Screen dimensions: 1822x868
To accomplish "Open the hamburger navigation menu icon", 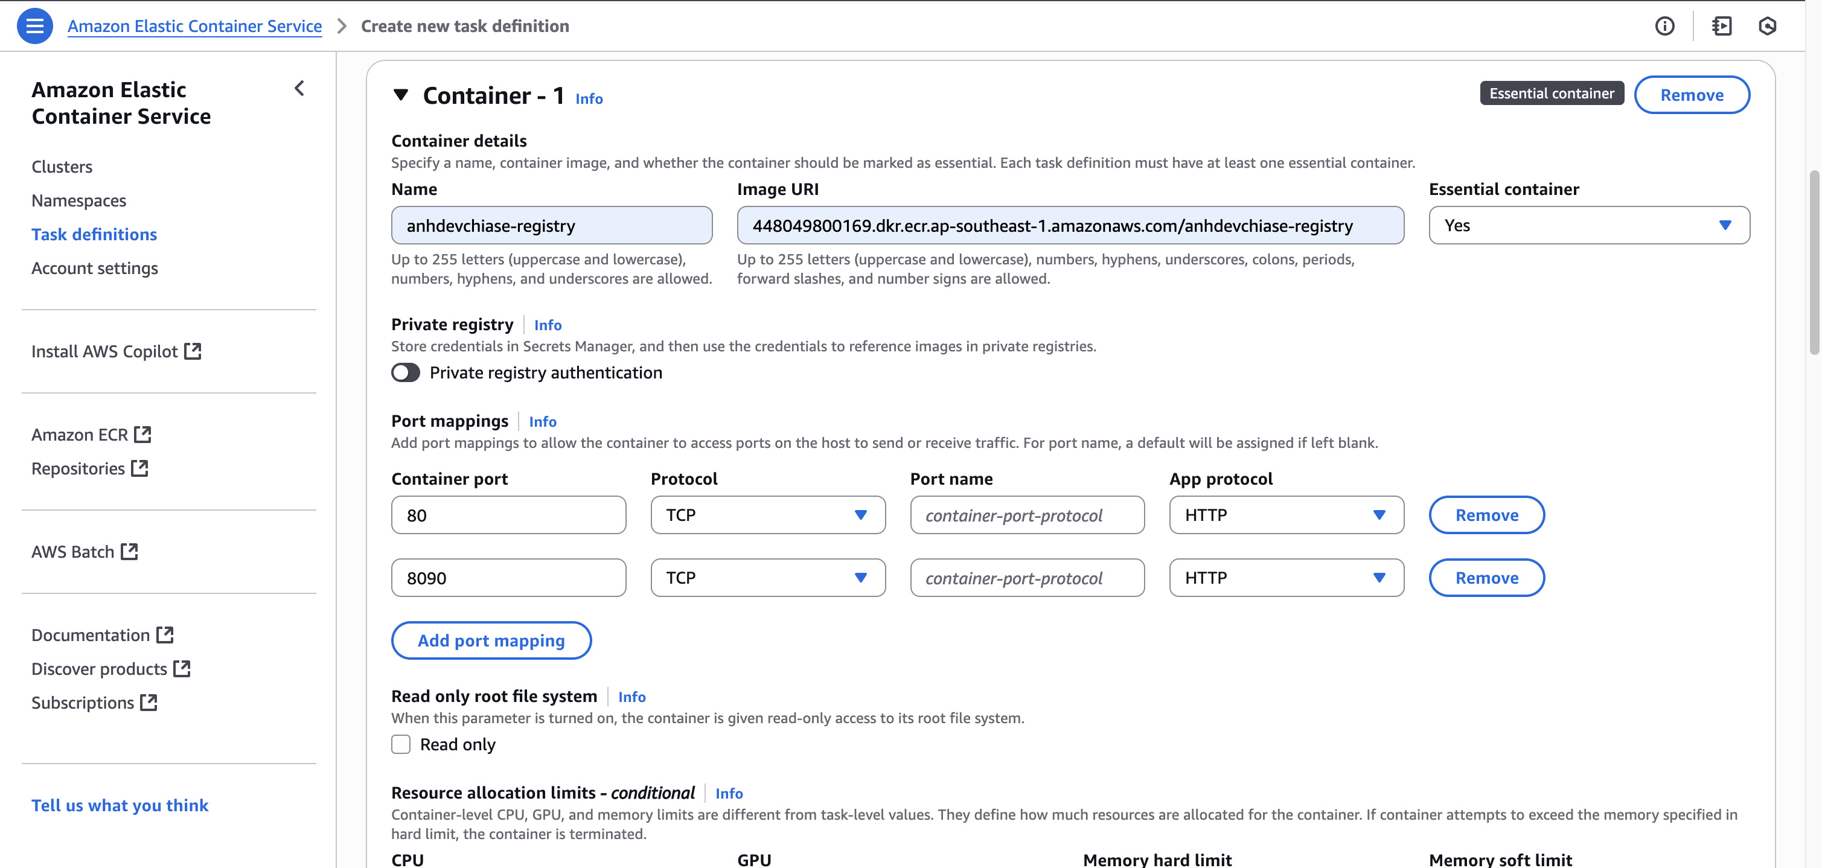I will 34,26.
